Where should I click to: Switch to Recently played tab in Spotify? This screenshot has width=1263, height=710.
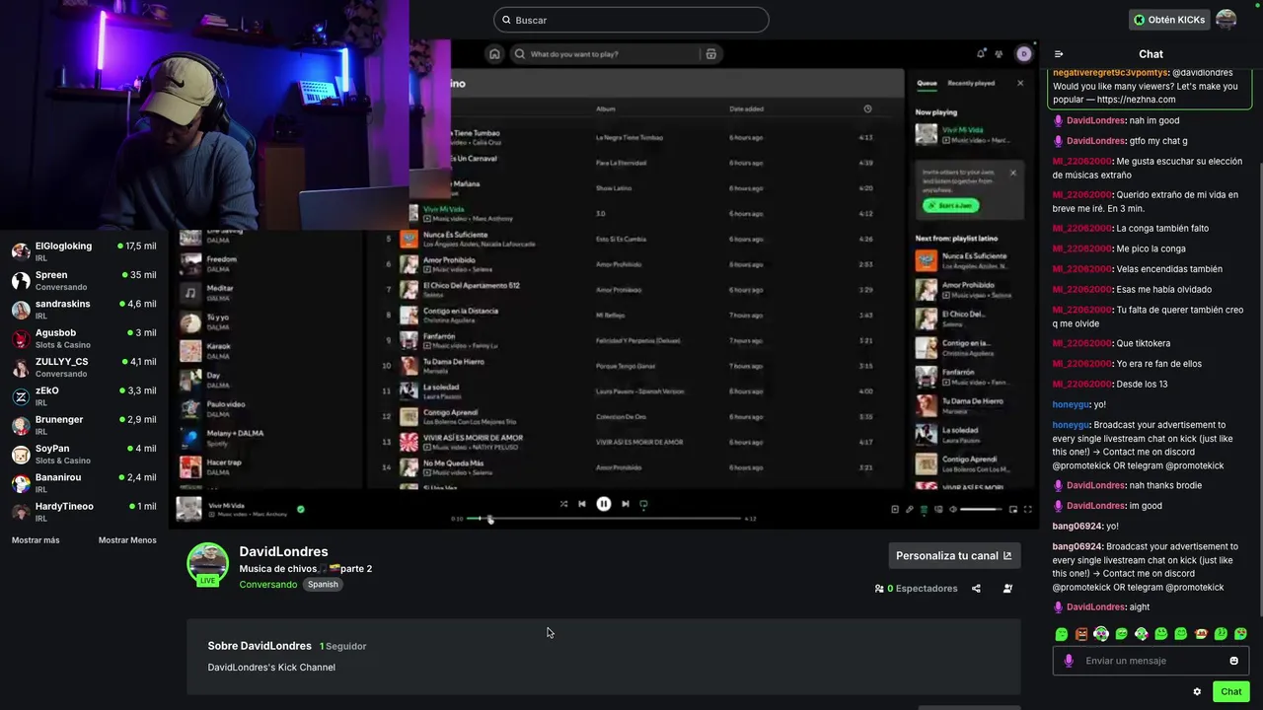coord(971,83)
